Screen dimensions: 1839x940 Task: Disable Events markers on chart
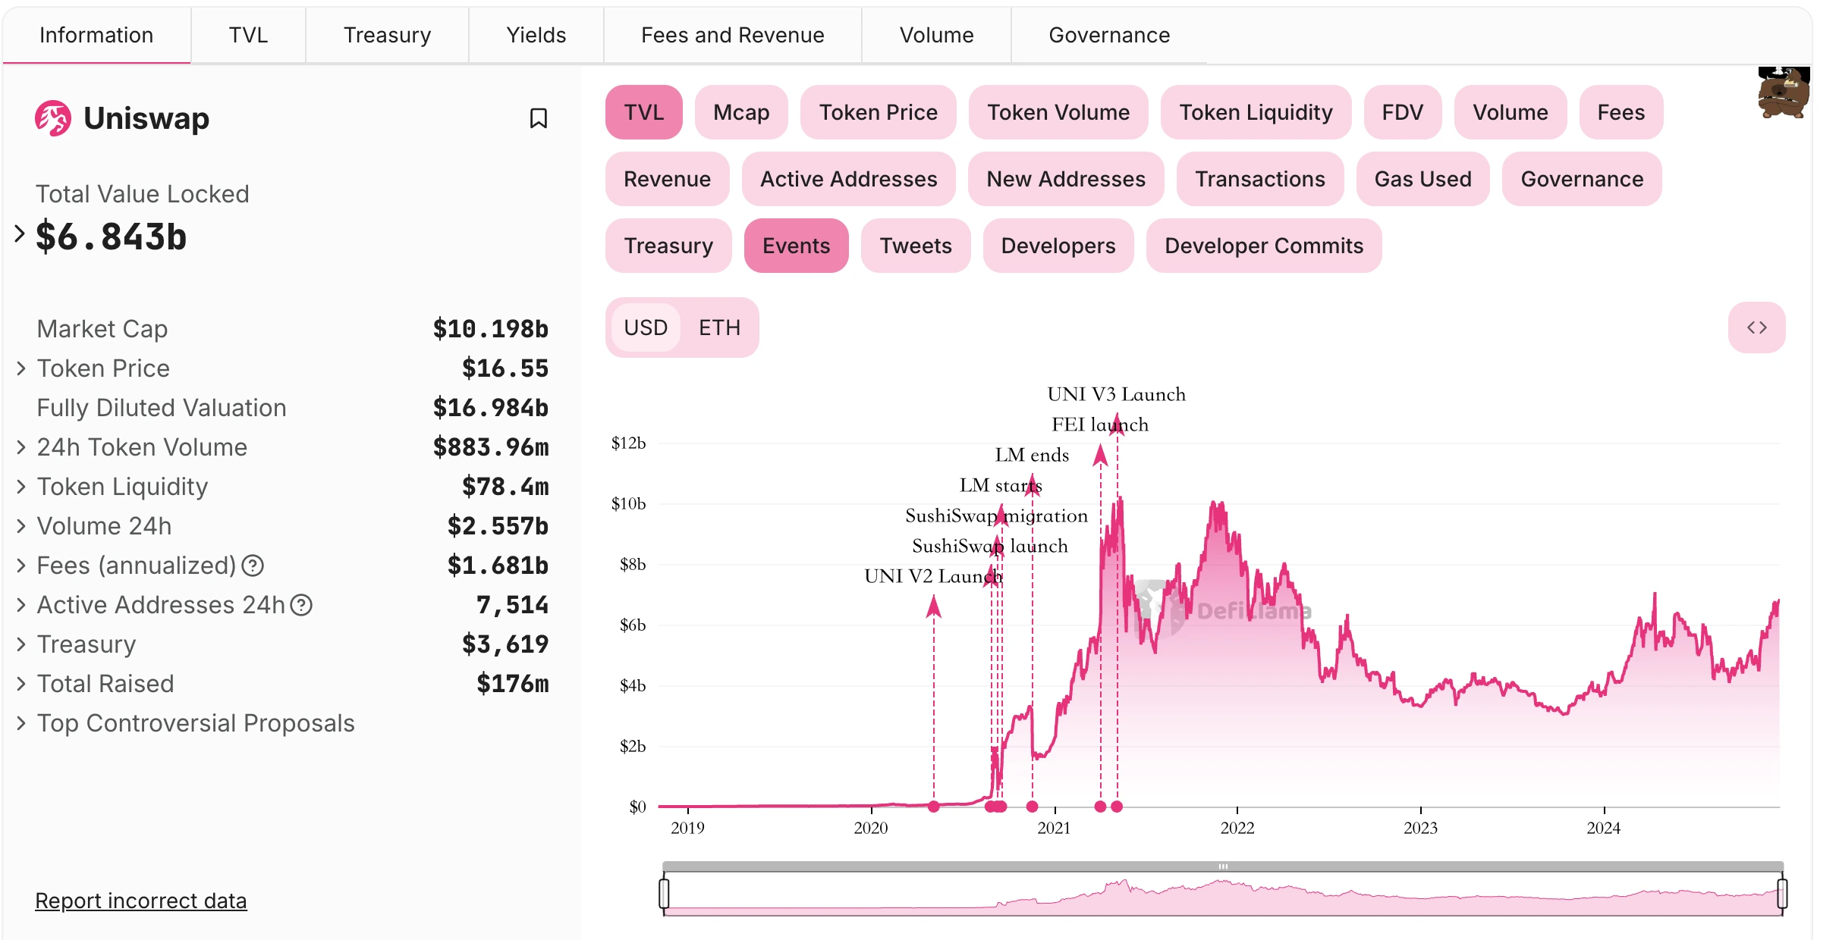796,246
